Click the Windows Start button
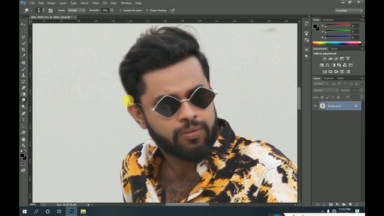This screenshot has width=384, height=216. (x=25, y=212)
